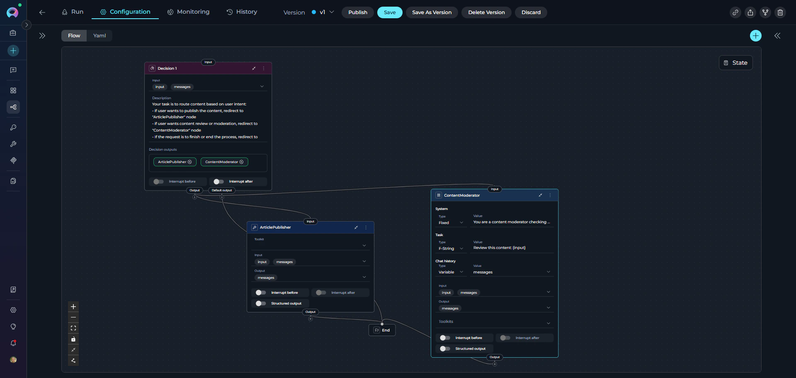Click the trash icon in the top bar
The height and width of the screenshot is (378, 796).
click(780, 12)
